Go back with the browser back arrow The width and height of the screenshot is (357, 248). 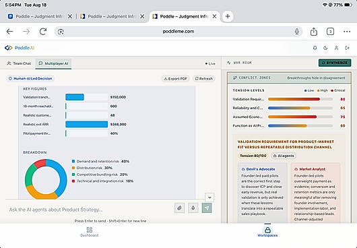pyautogui.click(x=10, y=32)
